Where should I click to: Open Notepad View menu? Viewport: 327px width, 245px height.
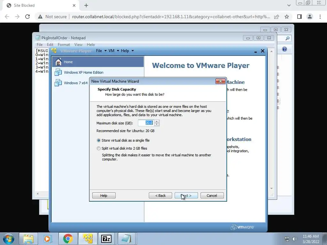(x=78, y=45)
